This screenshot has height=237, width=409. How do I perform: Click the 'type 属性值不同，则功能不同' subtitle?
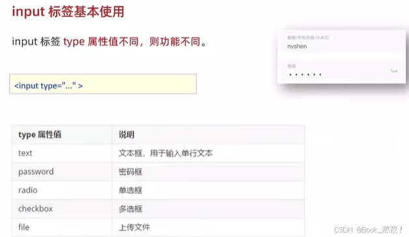tap(132, 42)
